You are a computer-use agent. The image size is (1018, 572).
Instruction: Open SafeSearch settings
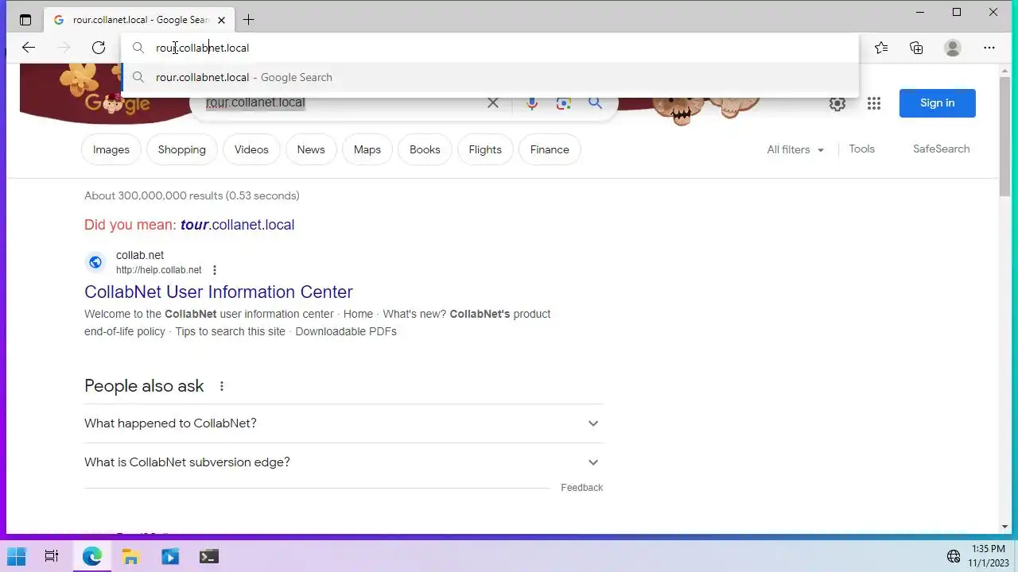pyautogui.click(x=942, y=149)
